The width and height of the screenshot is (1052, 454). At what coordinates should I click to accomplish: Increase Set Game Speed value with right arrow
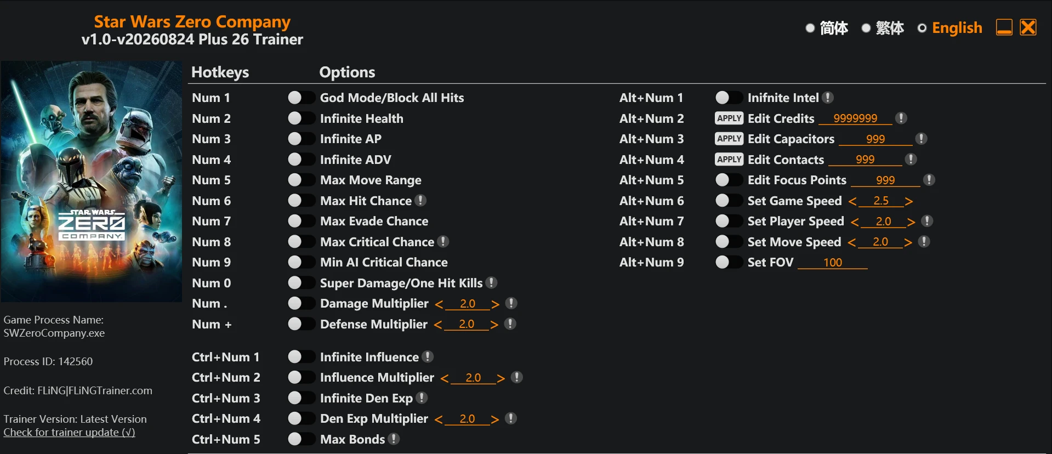[908, 201]
